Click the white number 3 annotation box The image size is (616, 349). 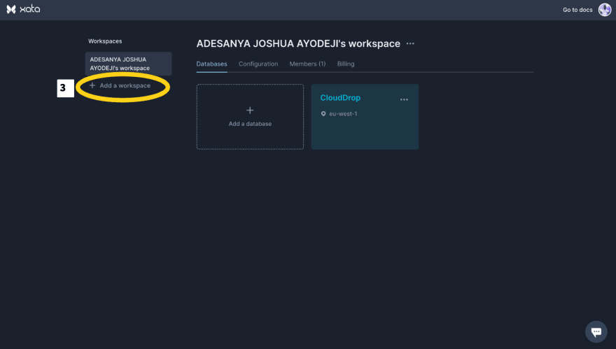tap(66, 88)
